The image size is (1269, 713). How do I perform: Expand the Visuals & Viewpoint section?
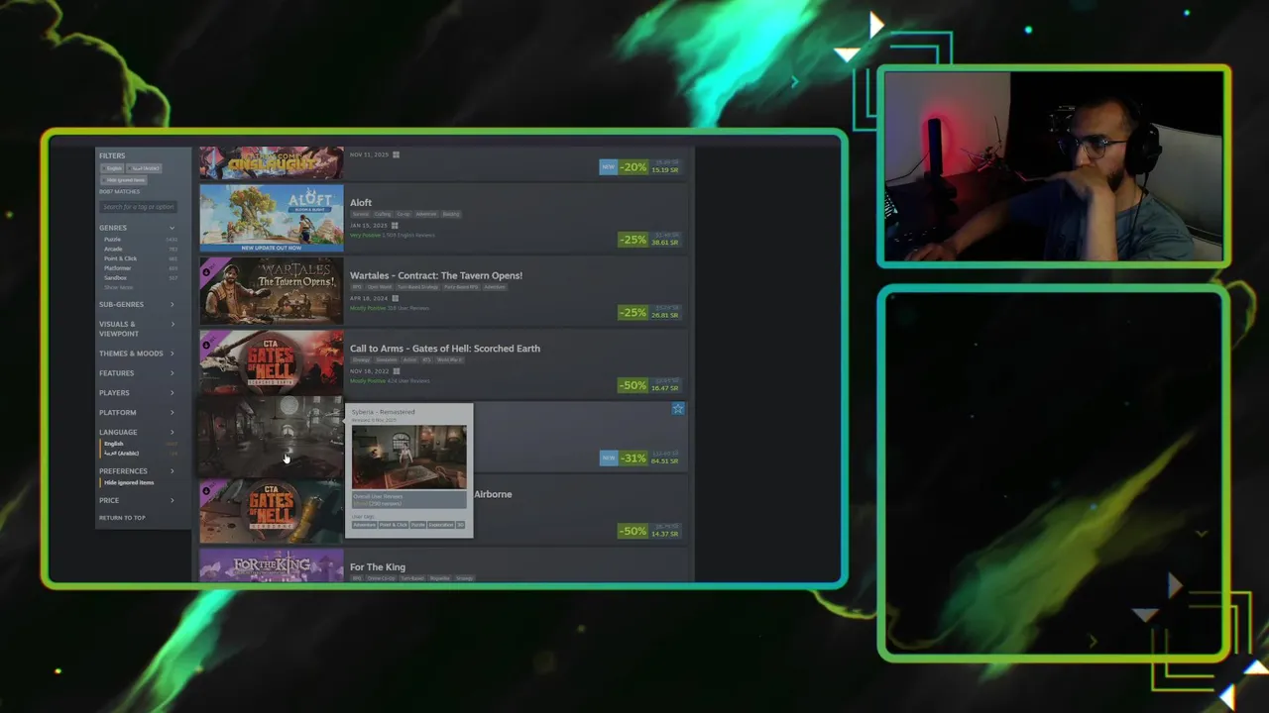point(137,329)
